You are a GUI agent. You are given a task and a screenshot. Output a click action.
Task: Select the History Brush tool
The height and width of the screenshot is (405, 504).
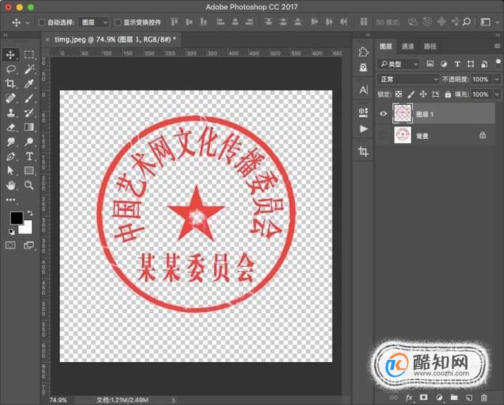click(x=29, y=112)
